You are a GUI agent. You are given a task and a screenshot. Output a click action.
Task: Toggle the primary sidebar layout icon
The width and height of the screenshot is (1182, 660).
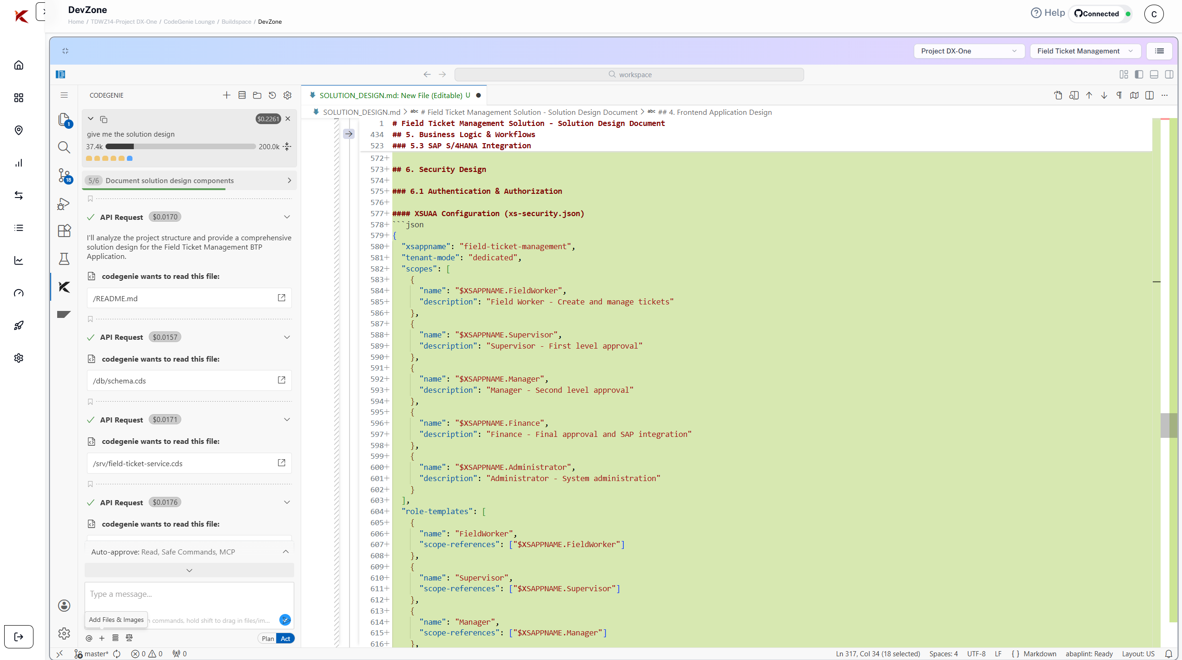coord(1139,74)
